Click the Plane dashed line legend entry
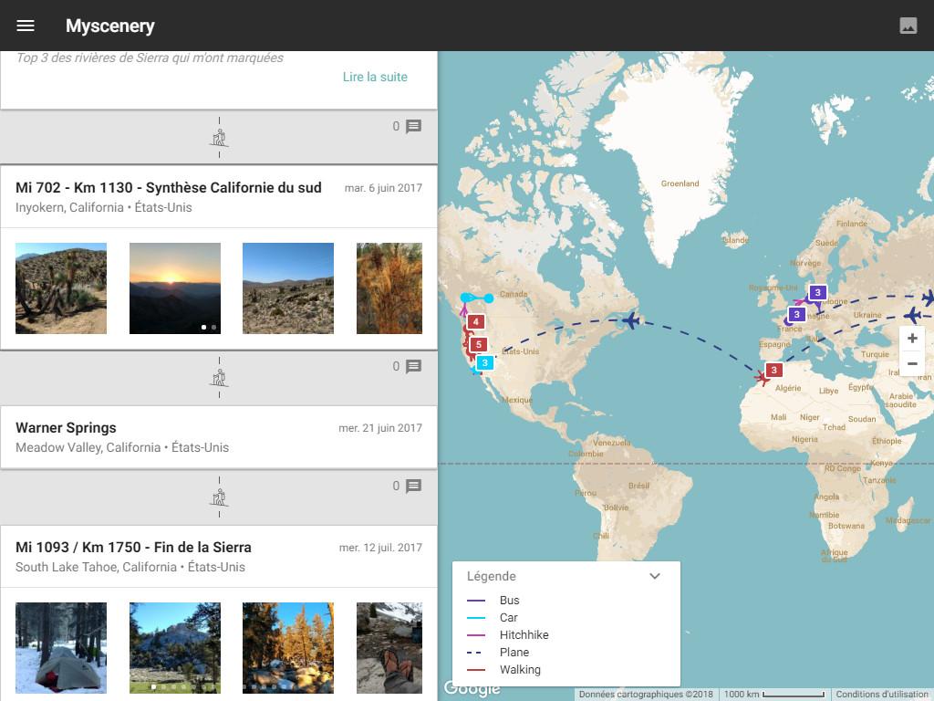This screenshot has width=934, height=701. coord(514,653)
